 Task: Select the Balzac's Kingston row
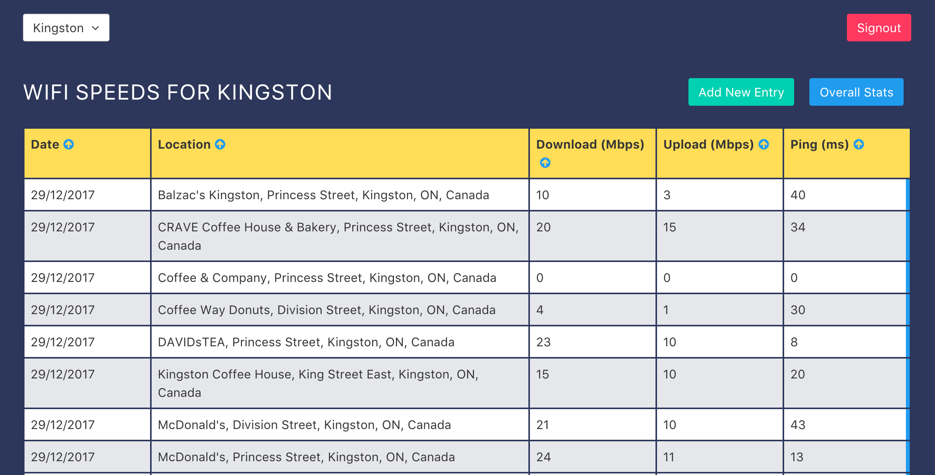click(323, 195)
